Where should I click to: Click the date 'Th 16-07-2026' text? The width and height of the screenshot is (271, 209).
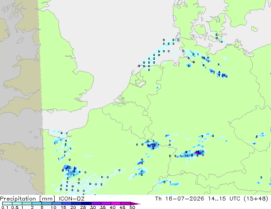180,199
